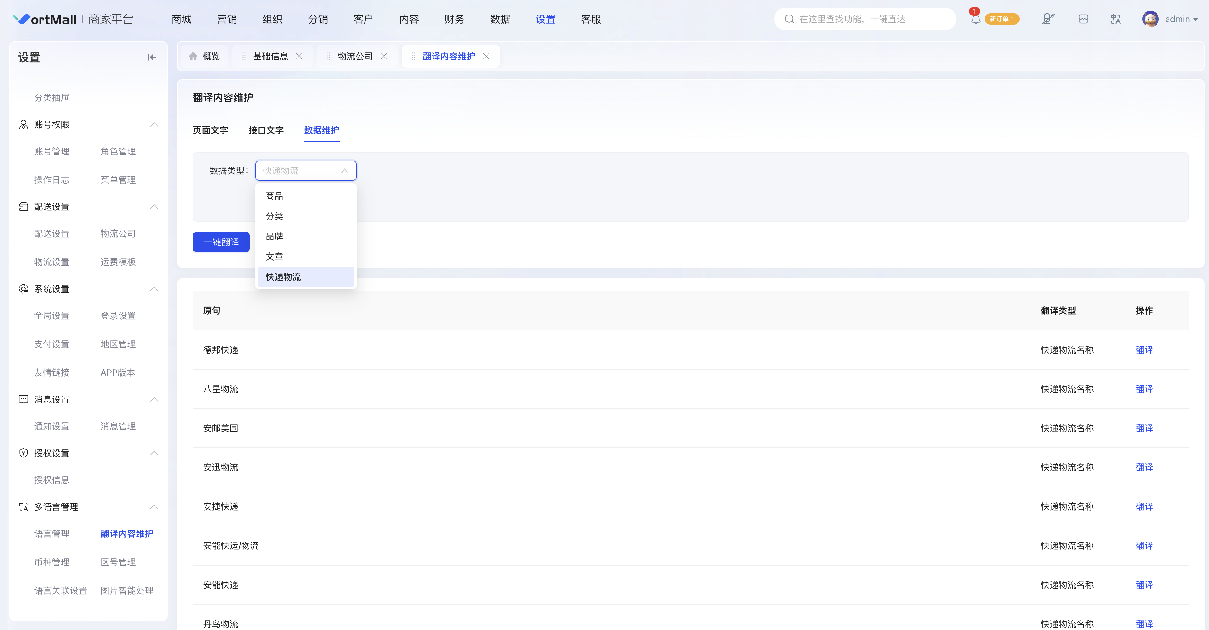Open 语言管理 in the sidebar
The image size is (1209, 630).
pos(52,534)
